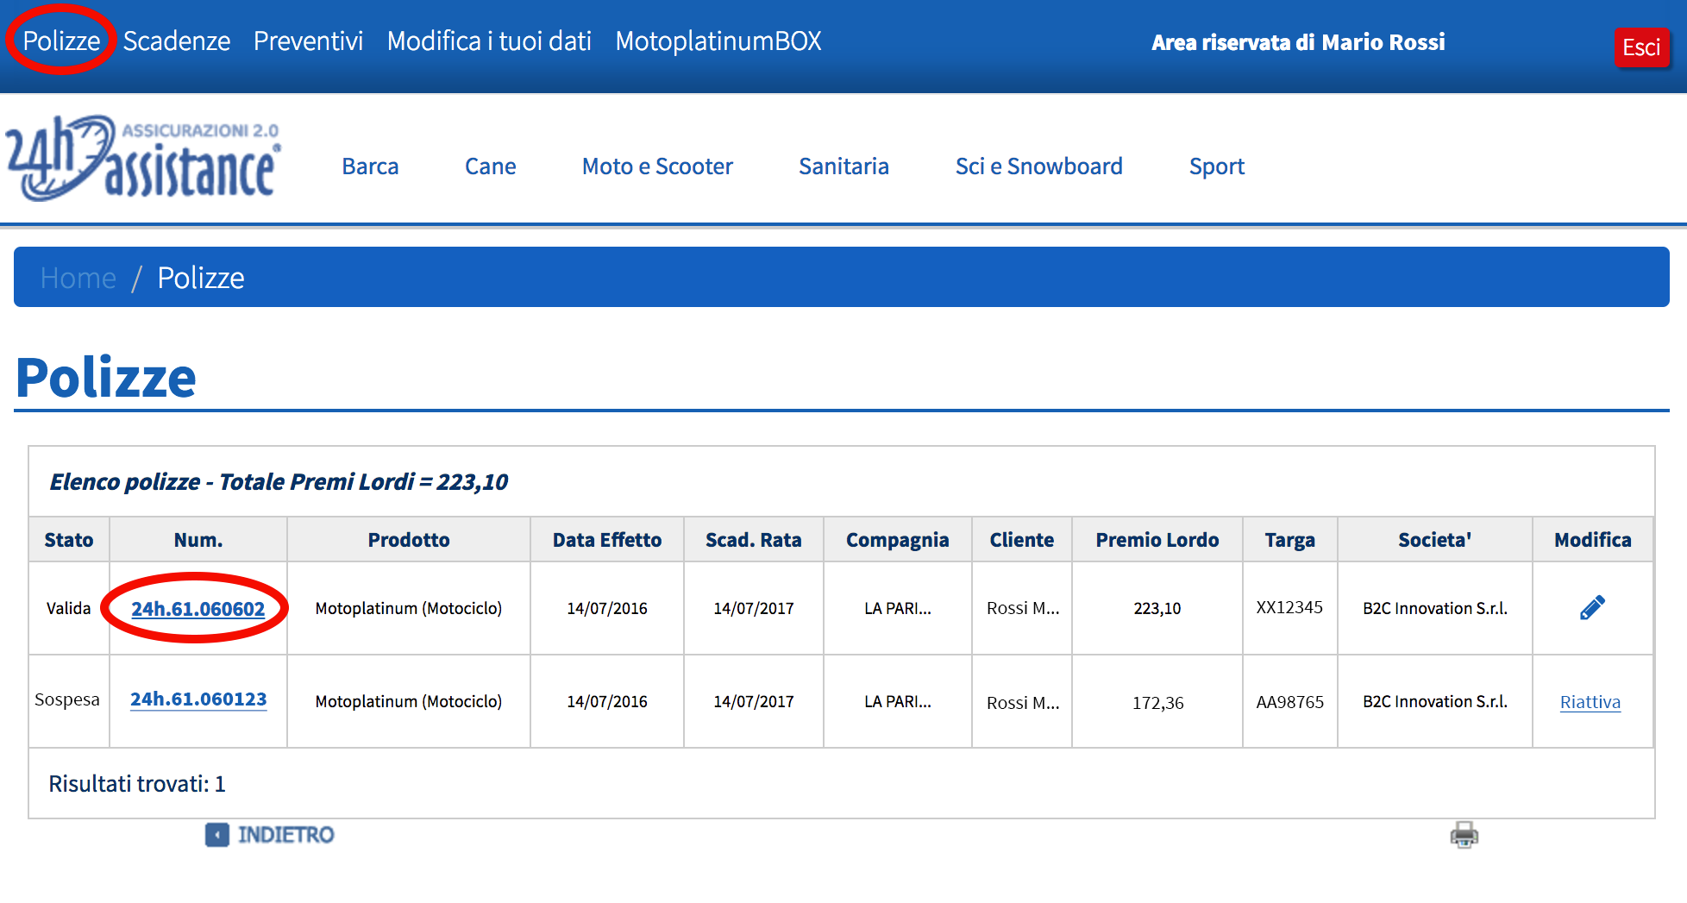Open Modifica i tuoi dati
Screen dimensions: 1687x903
[489, 41]
